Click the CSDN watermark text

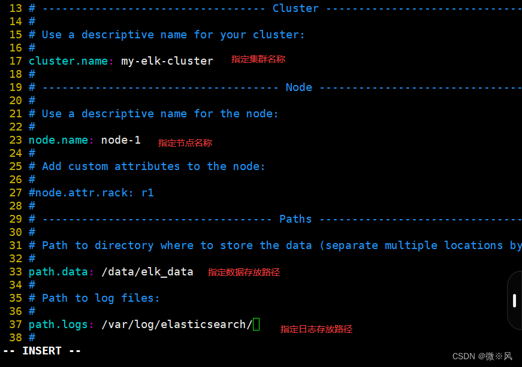(482, 356)
